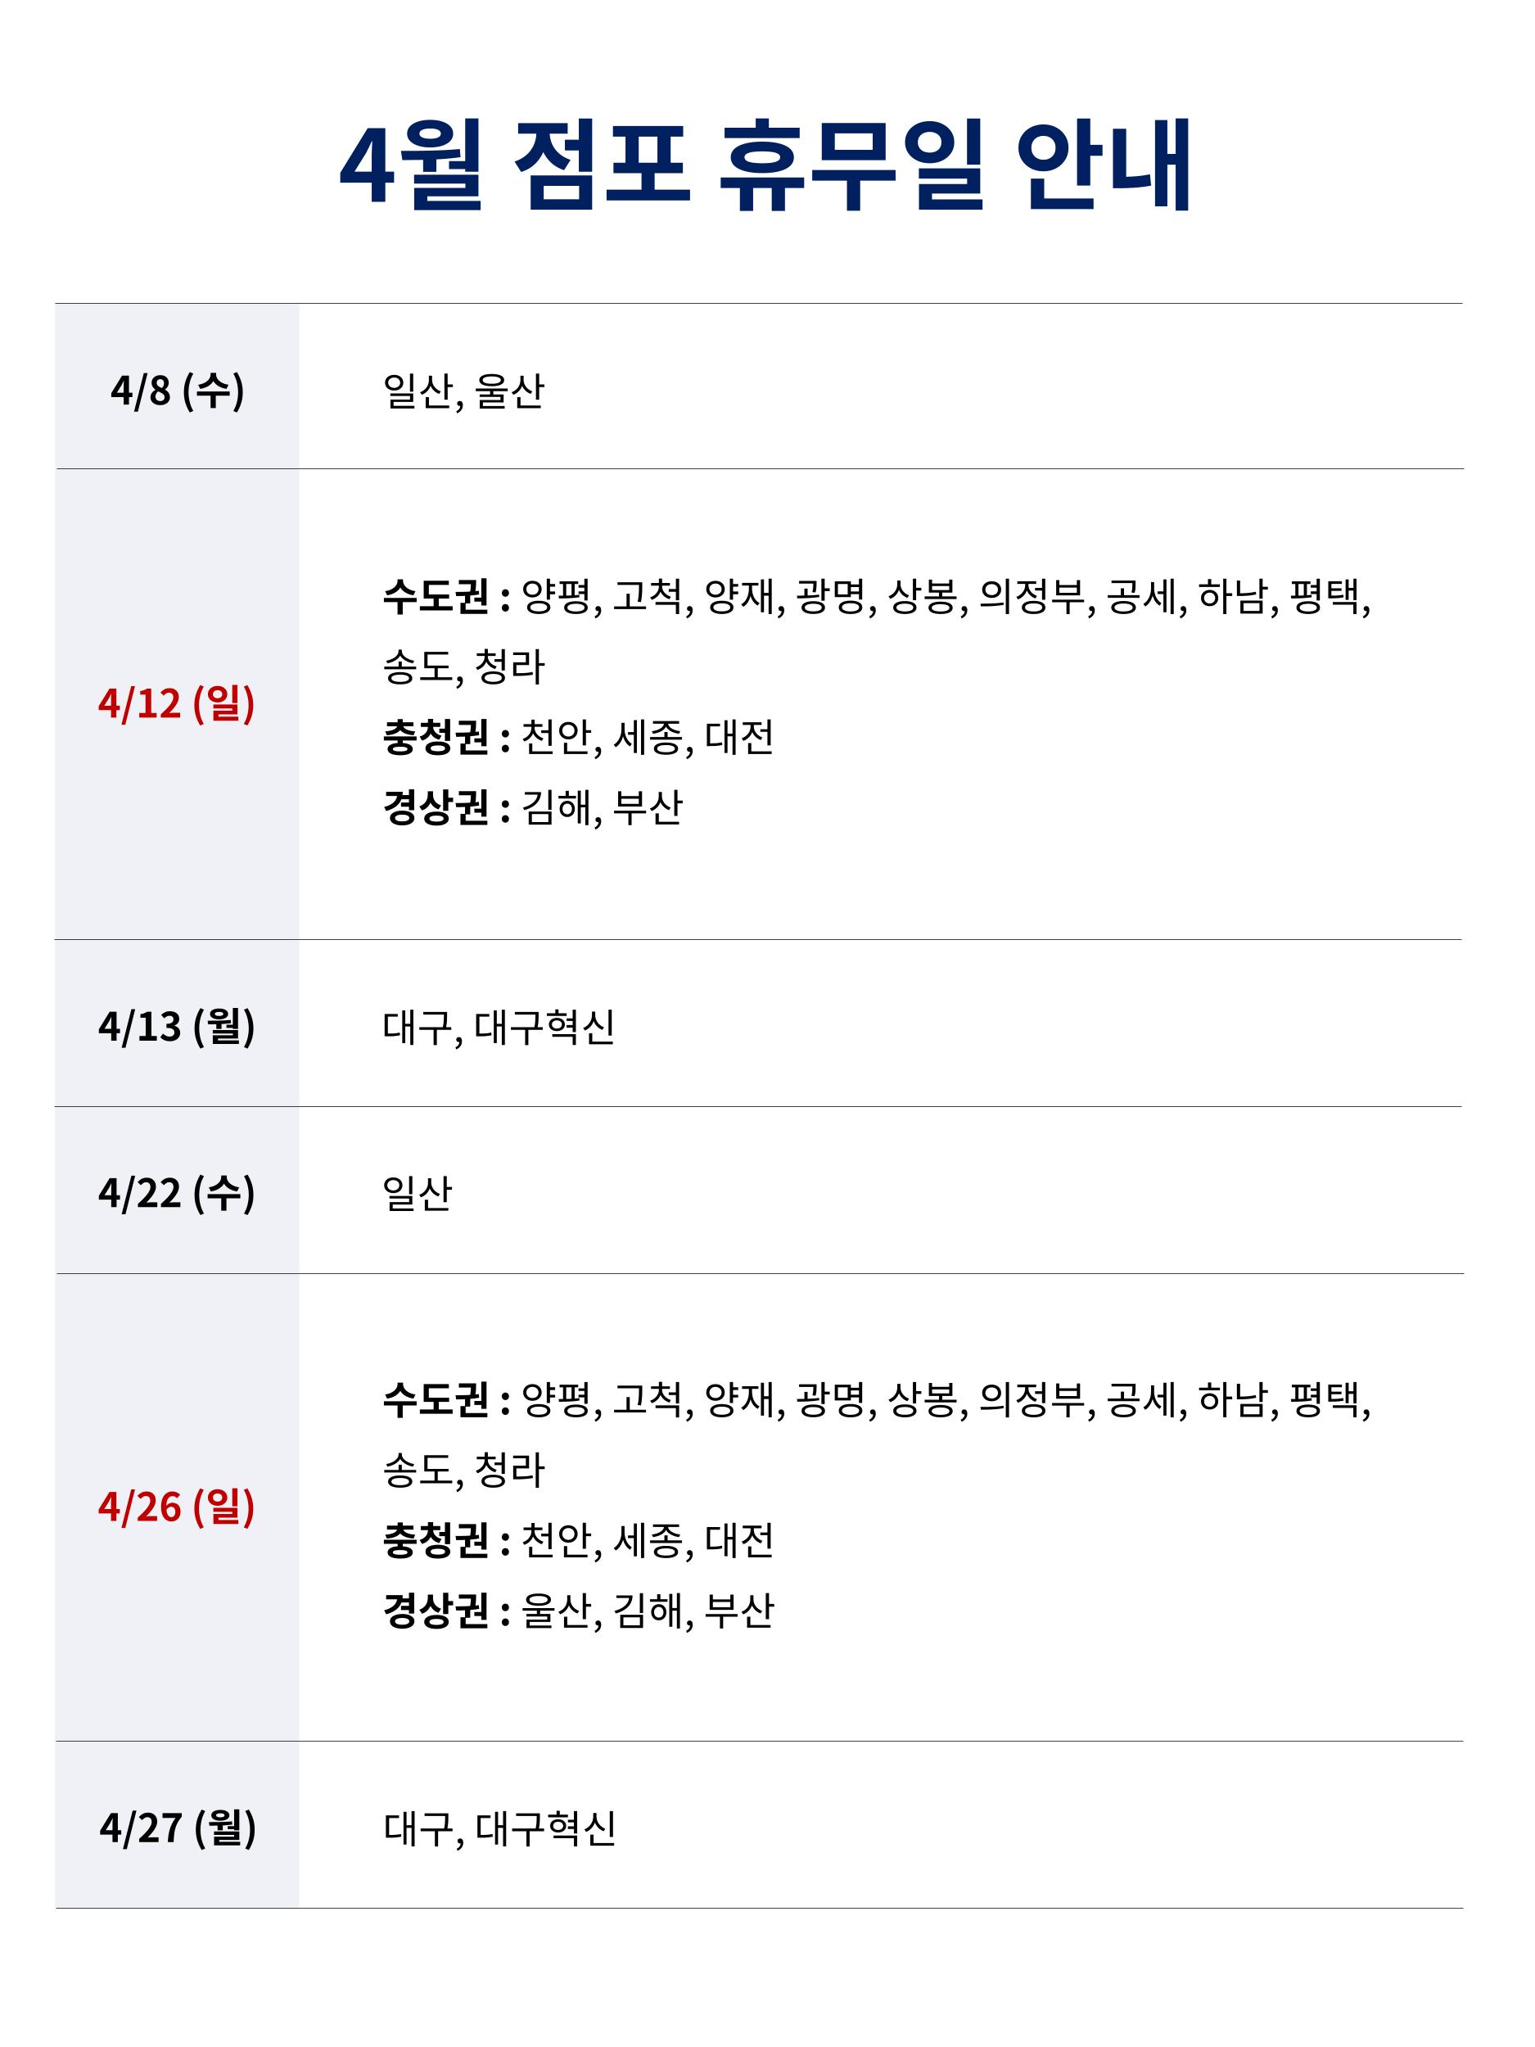1535x2047 pixels.
Task: Select the 4/22 (수) date cell
Action: pos(176,1193)
